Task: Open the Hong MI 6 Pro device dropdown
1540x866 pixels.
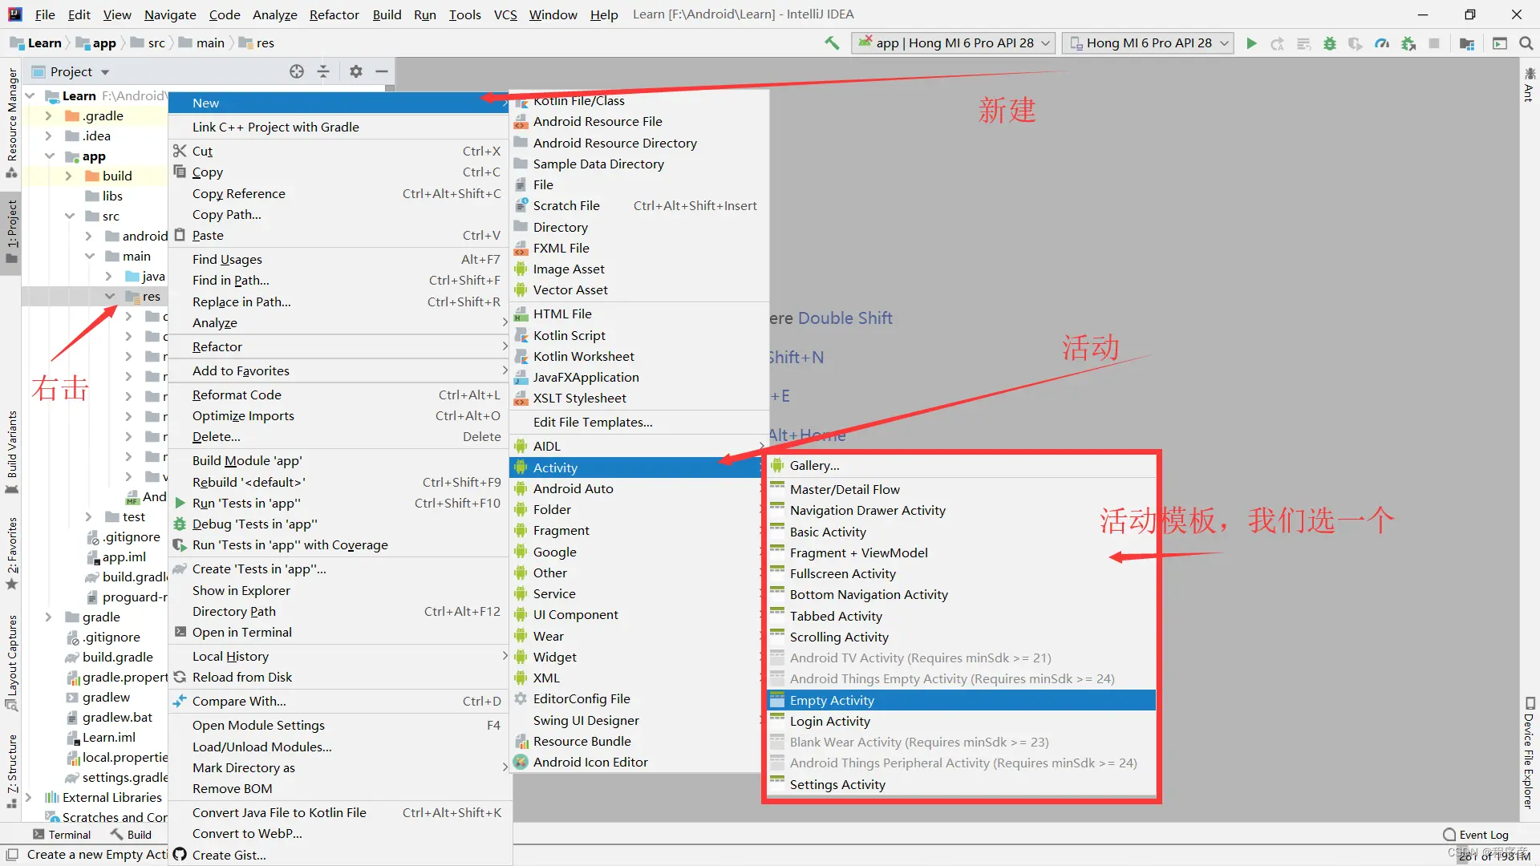Action: click(x=1148, y=43)
